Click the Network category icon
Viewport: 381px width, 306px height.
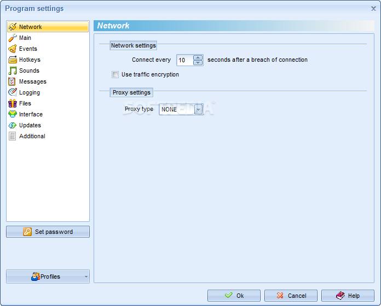[x=13, y=27]
